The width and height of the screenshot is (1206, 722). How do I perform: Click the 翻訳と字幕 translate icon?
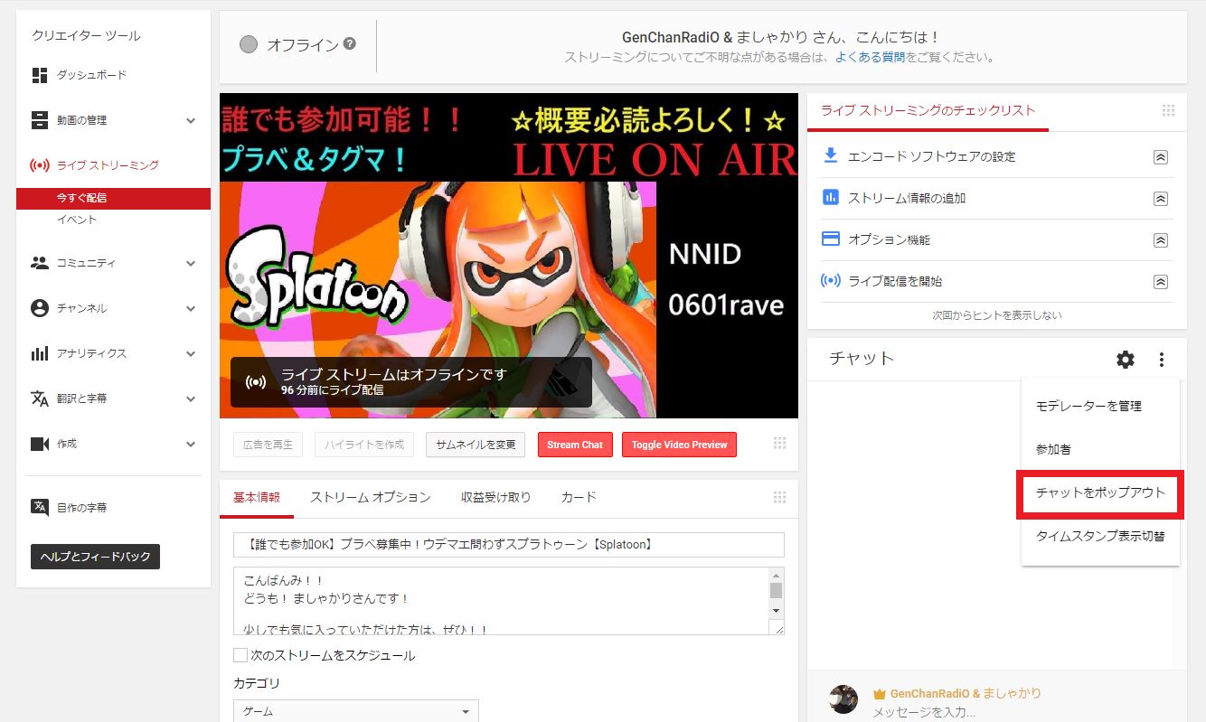pyautogui.click(x=40, y=399)
